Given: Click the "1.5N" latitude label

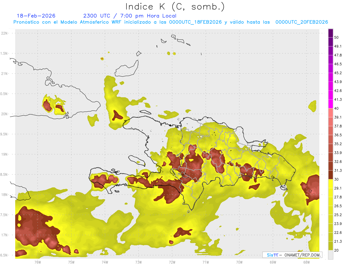Looking at the screenshot, I should [4, 53].
